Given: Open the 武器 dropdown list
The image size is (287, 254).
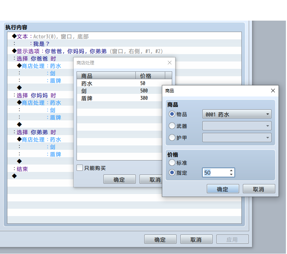Looking at the screenshot, I should (237, 126).
